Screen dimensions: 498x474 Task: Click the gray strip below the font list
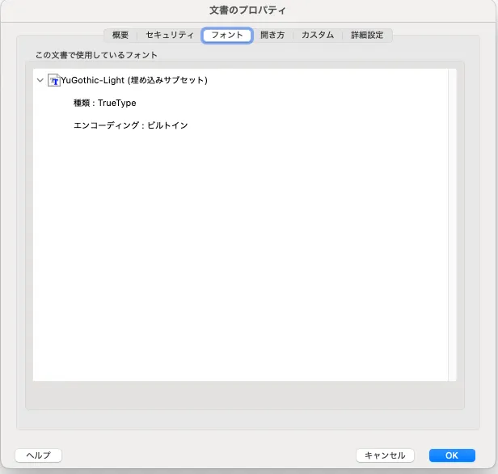[243, 396]
